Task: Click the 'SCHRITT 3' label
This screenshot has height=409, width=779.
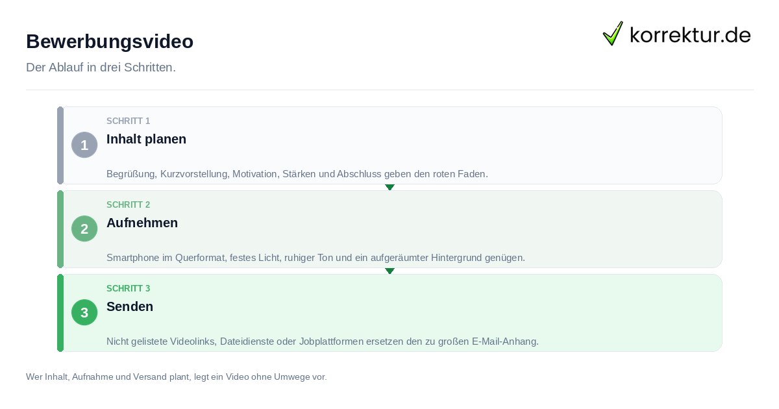Action: tap(129, 289)
